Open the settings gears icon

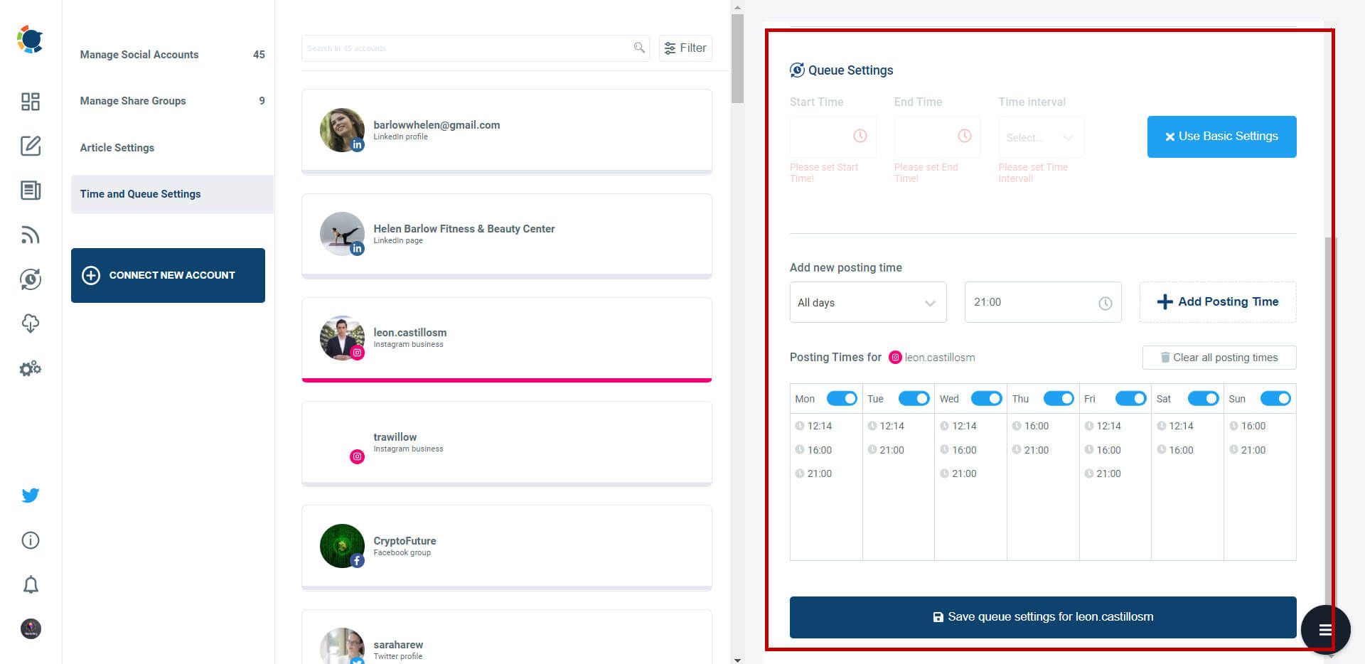30,368
